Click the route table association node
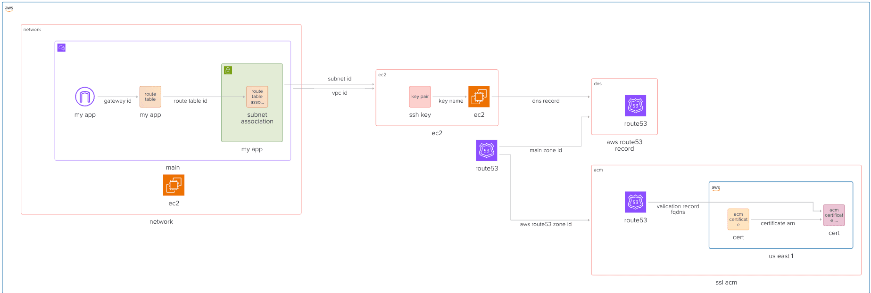The width and height of the screenshot is (871, 293). click(257, 97)
